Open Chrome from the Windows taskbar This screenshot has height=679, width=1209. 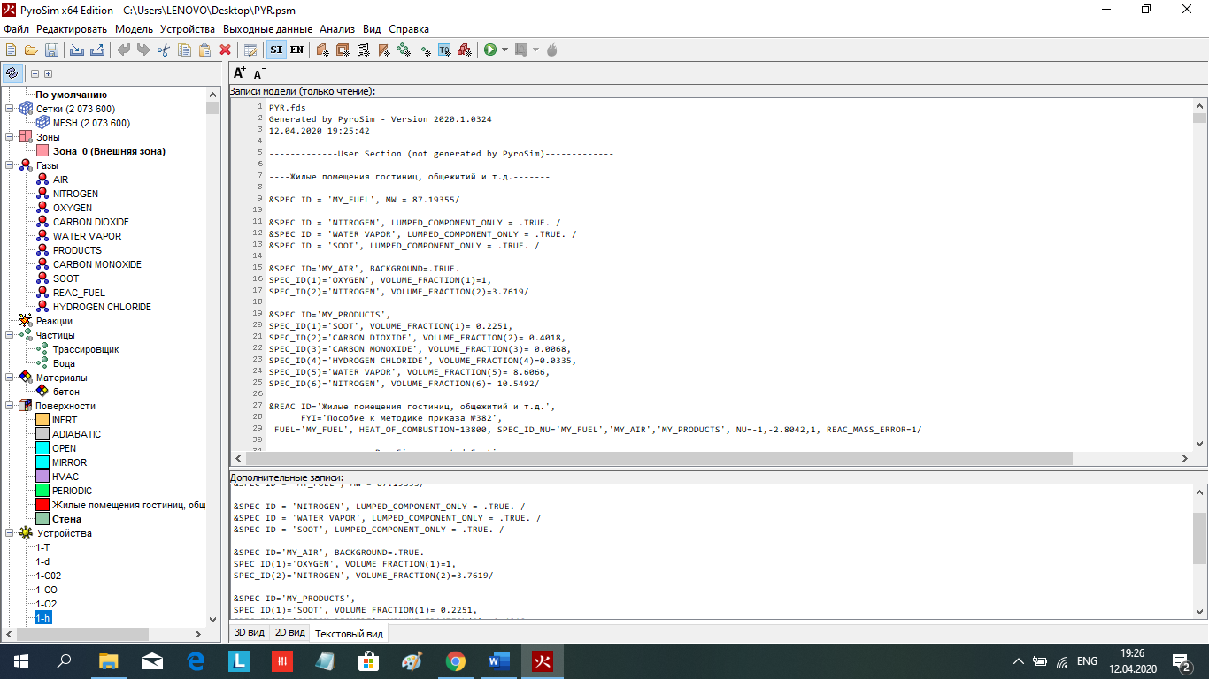(x=455, y=661)
